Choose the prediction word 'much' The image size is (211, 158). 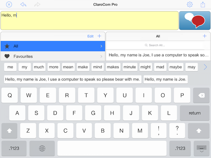click(x=39, y=67)
